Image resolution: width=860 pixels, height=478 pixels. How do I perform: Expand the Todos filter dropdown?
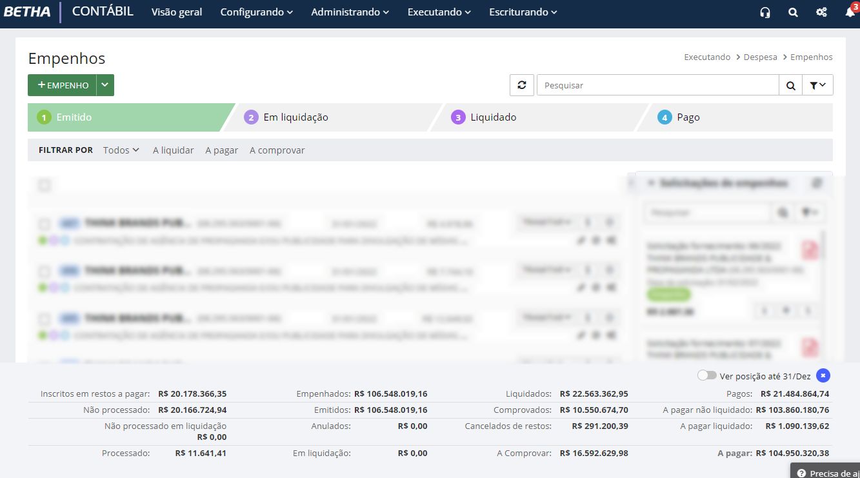click(x=121, y=150)
